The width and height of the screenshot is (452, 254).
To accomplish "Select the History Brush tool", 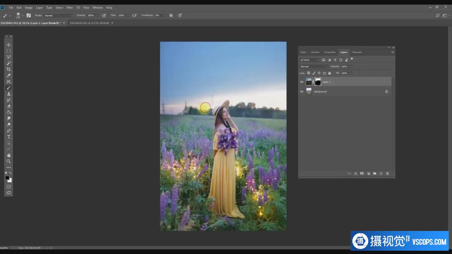I will (9, 100).
